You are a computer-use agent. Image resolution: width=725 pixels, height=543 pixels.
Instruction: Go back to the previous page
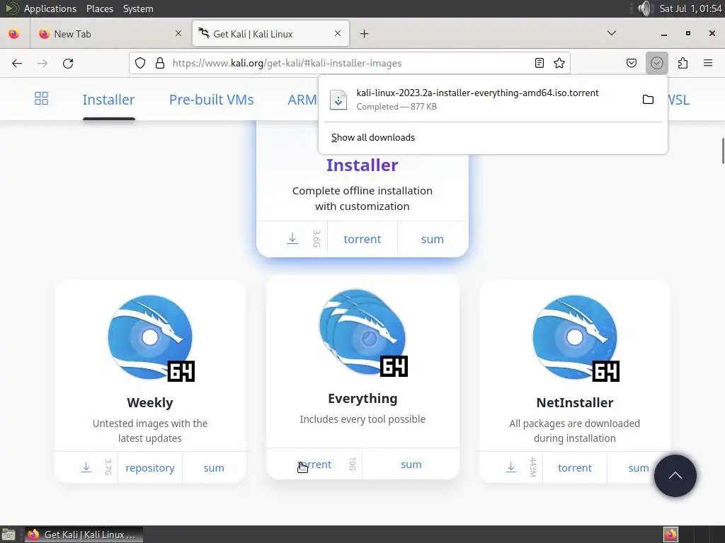tap(17, 63)
